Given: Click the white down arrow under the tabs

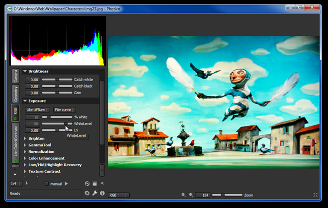Looking at the screenshot, I should pos(15,174).
